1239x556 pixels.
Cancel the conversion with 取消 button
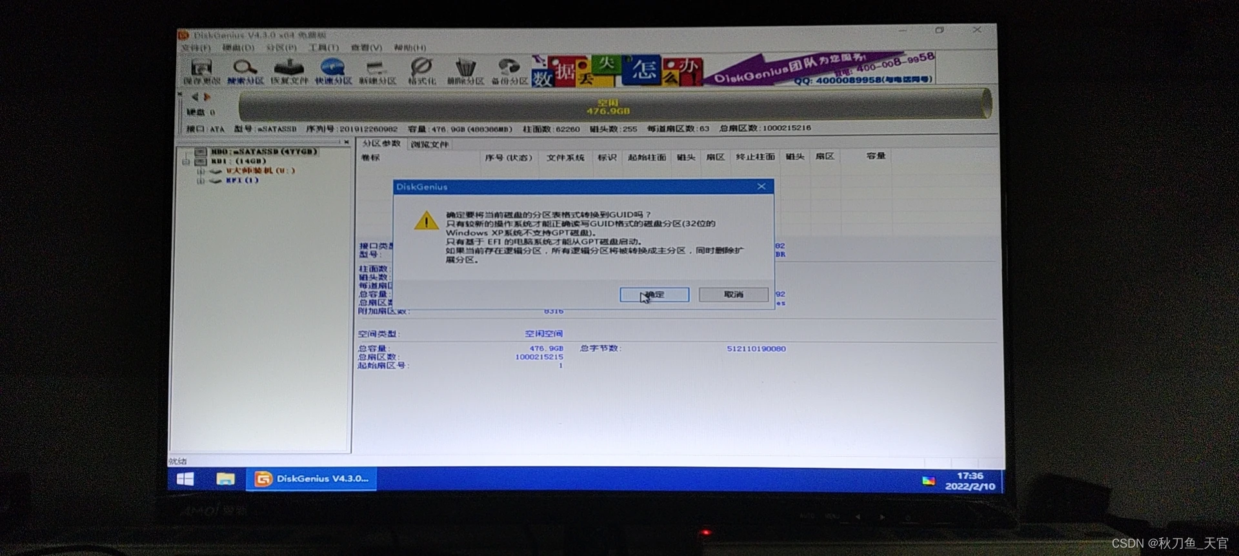click(x=734, y=295)
